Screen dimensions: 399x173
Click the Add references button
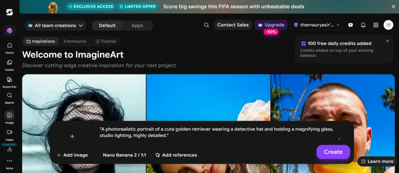176,155
